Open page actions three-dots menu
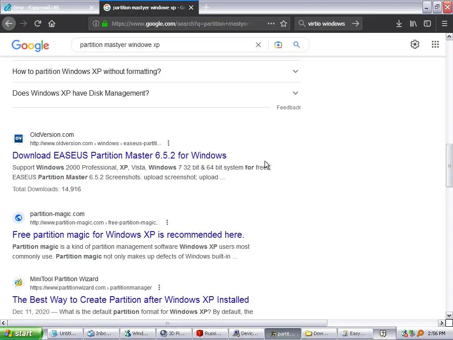 coord(271,23)
